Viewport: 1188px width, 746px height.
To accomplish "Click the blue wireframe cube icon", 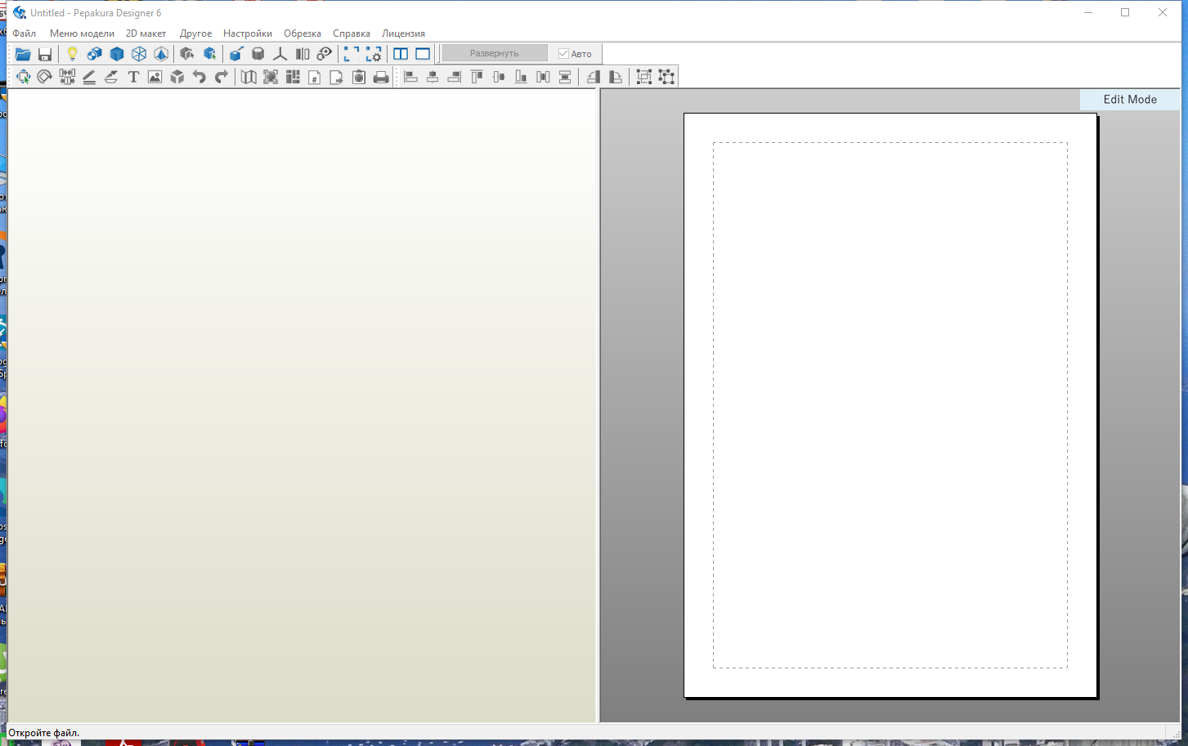I will 139,54.
